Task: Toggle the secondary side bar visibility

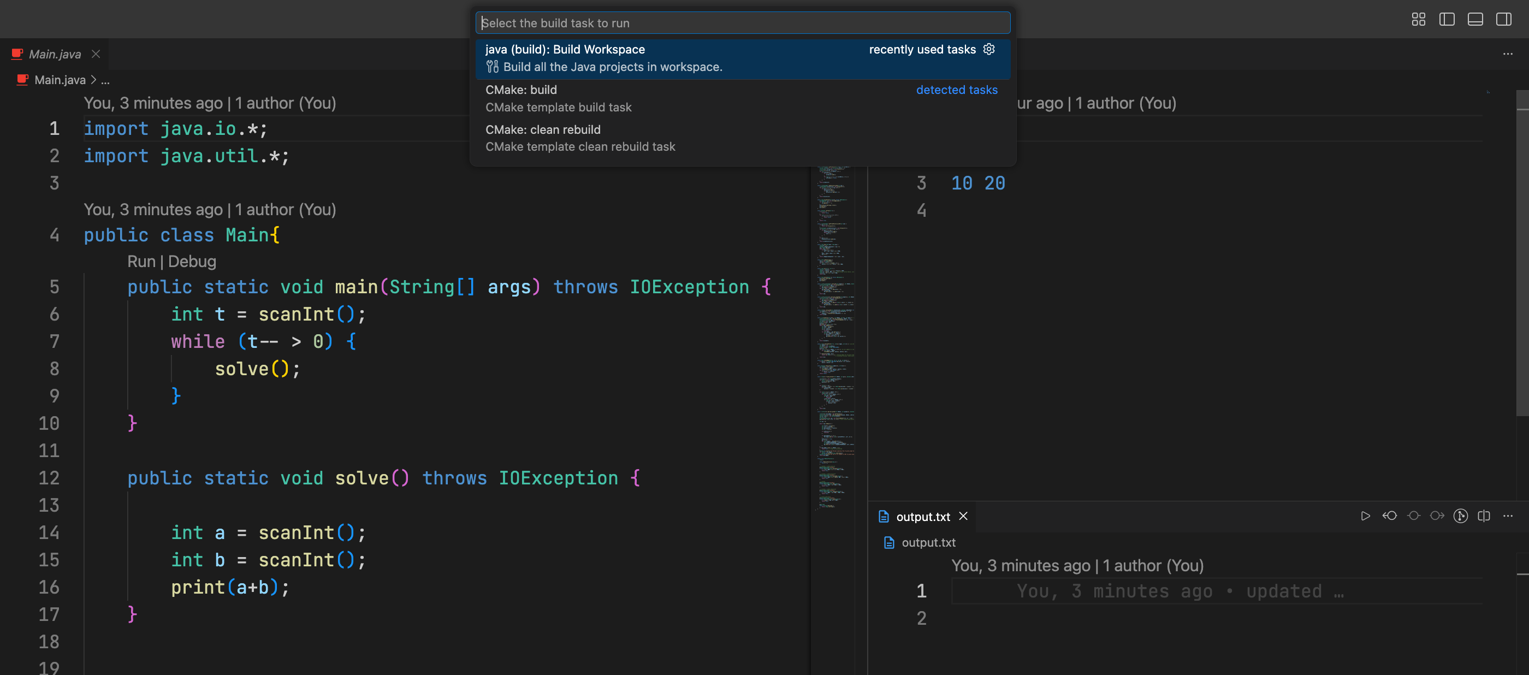Action: coord(1503,20)
